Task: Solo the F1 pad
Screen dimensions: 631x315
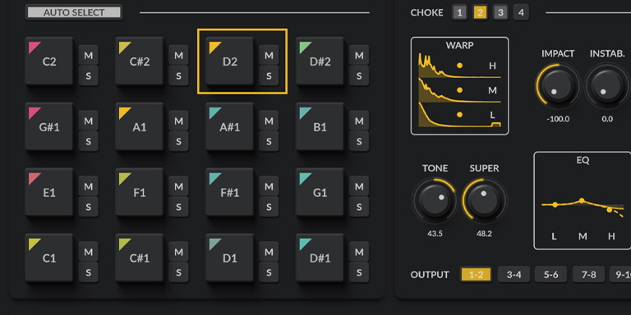Action: click(178, 207)
